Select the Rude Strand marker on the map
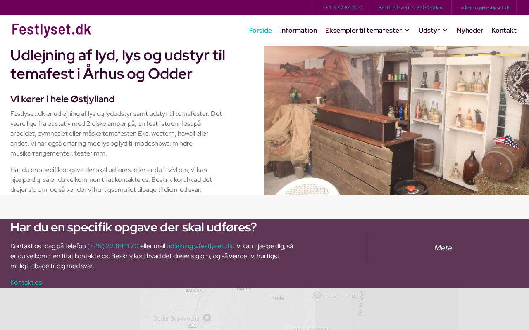Viewport: 529px width, 330px height. tap(317, 295)
